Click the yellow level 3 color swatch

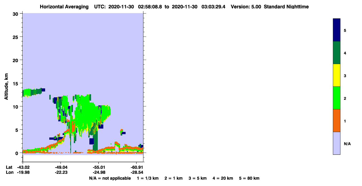point(337,75)
